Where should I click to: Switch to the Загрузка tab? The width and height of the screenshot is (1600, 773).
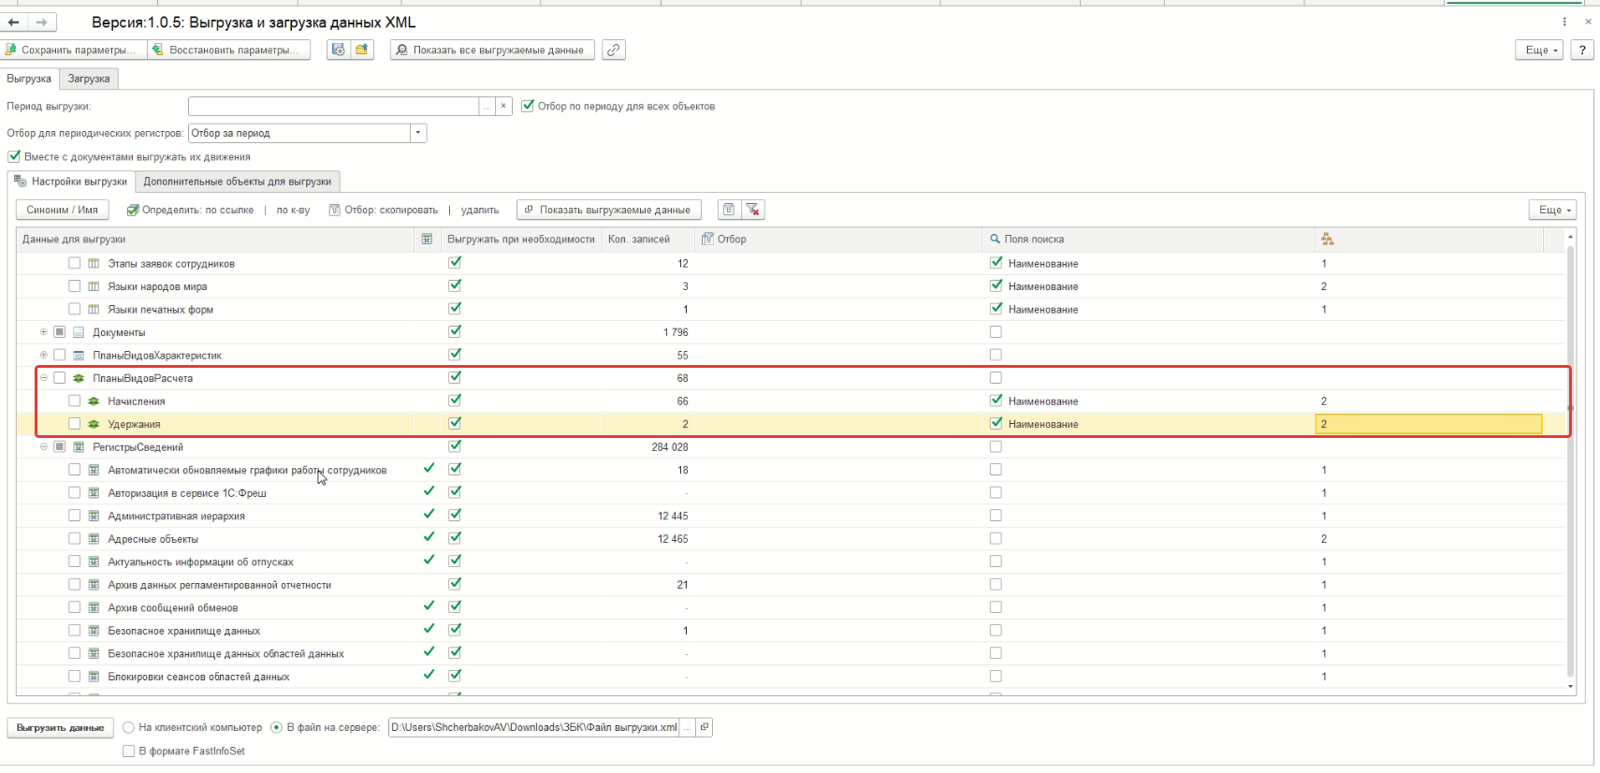click(x=89, y=80)
